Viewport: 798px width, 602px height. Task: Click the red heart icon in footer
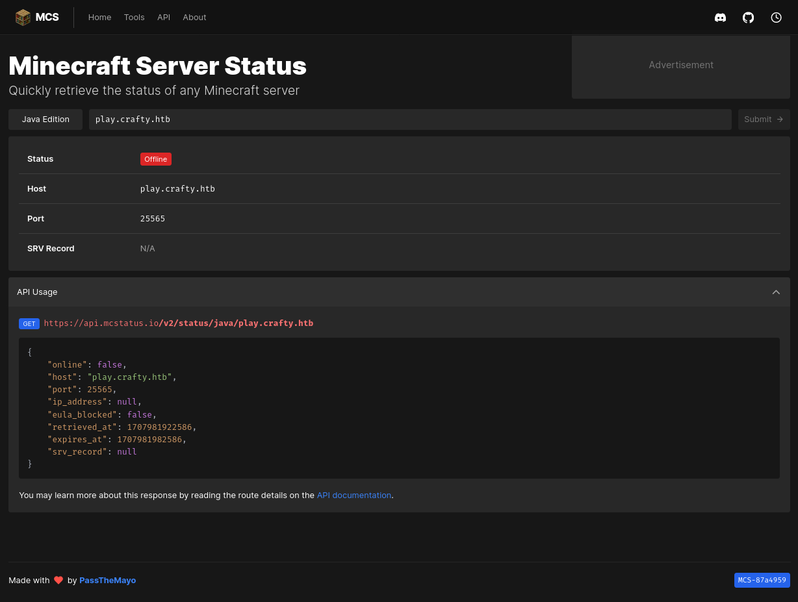(x=58, y=581)
